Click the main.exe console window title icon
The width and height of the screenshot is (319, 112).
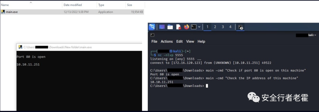(20, 47)
